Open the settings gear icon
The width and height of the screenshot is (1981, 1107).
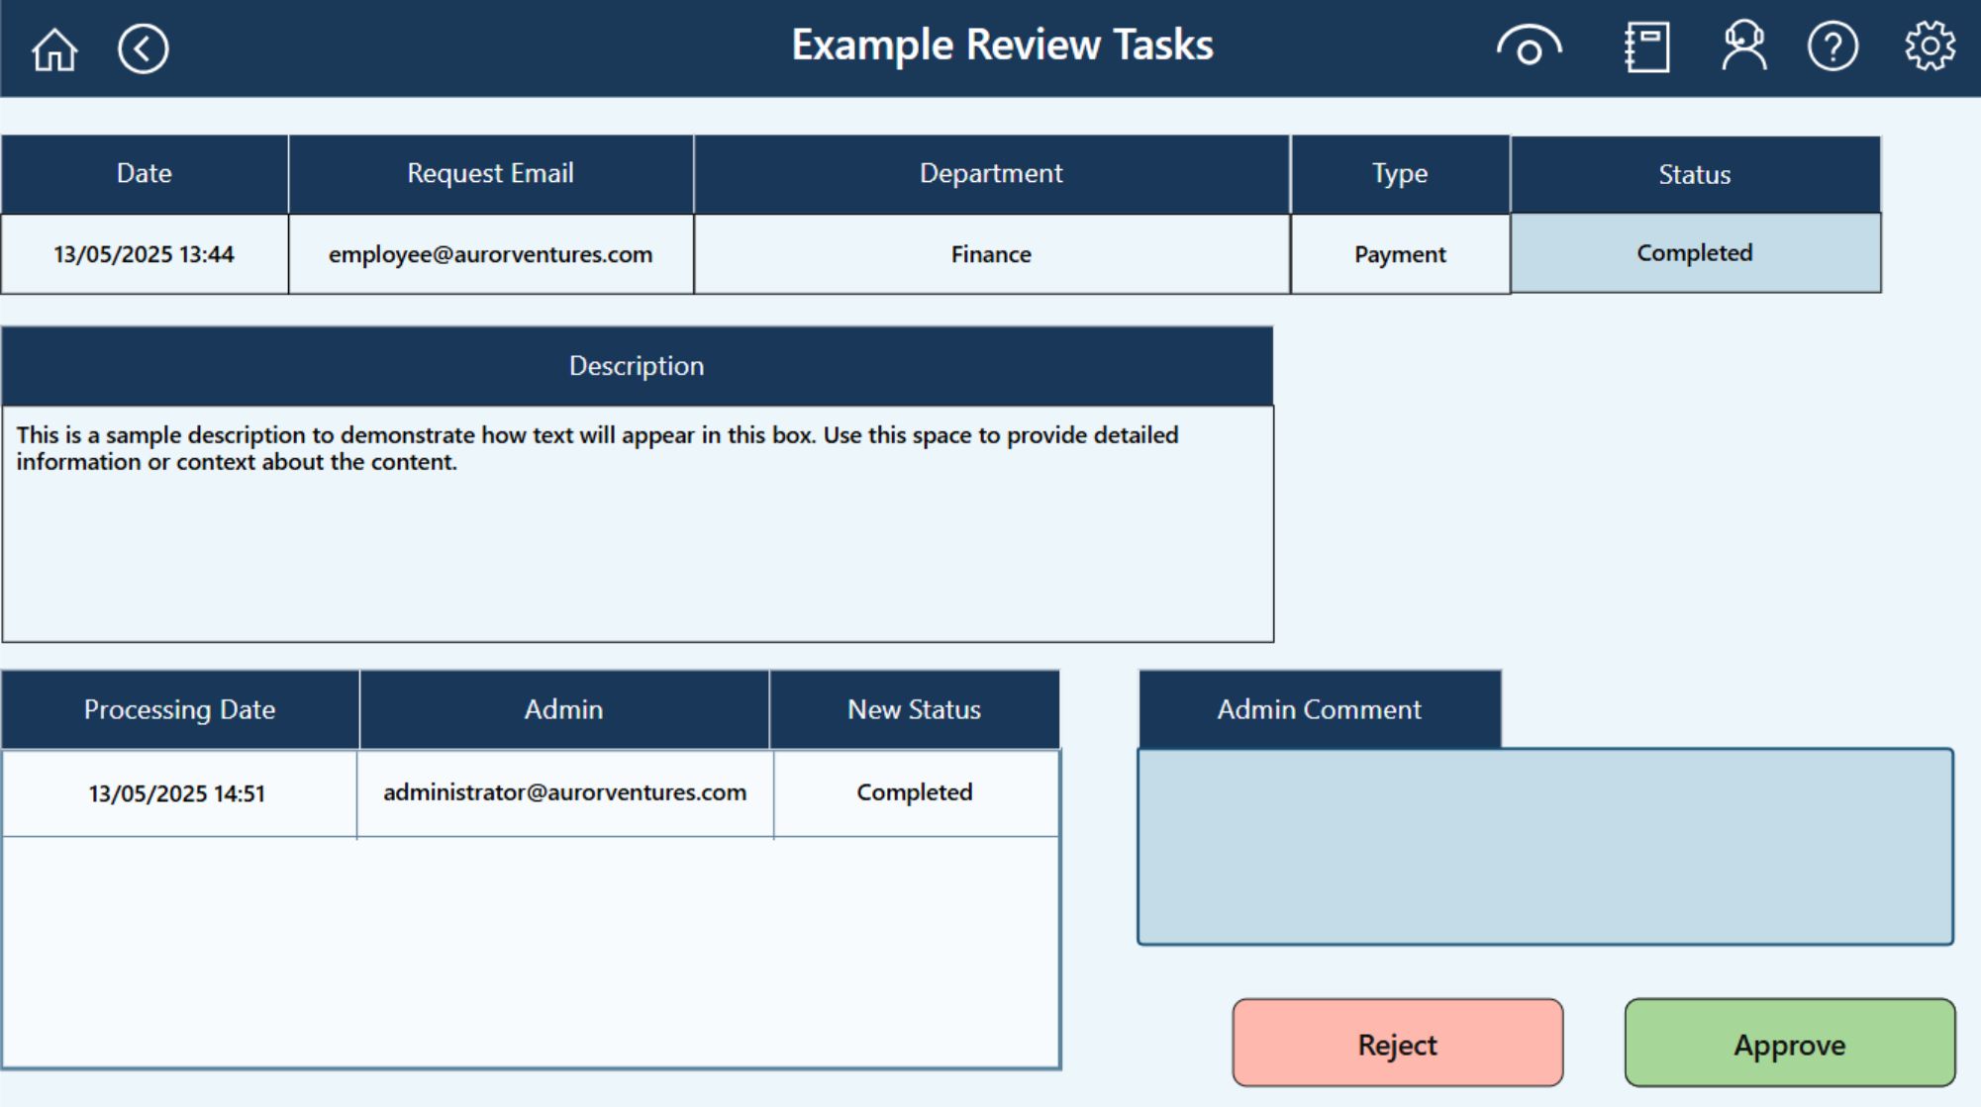1930,46
